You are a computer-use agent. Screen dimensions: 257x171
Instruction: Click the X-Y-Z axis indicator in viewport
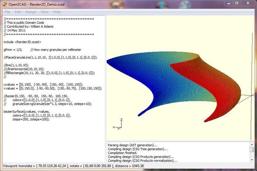pos(118,124)
